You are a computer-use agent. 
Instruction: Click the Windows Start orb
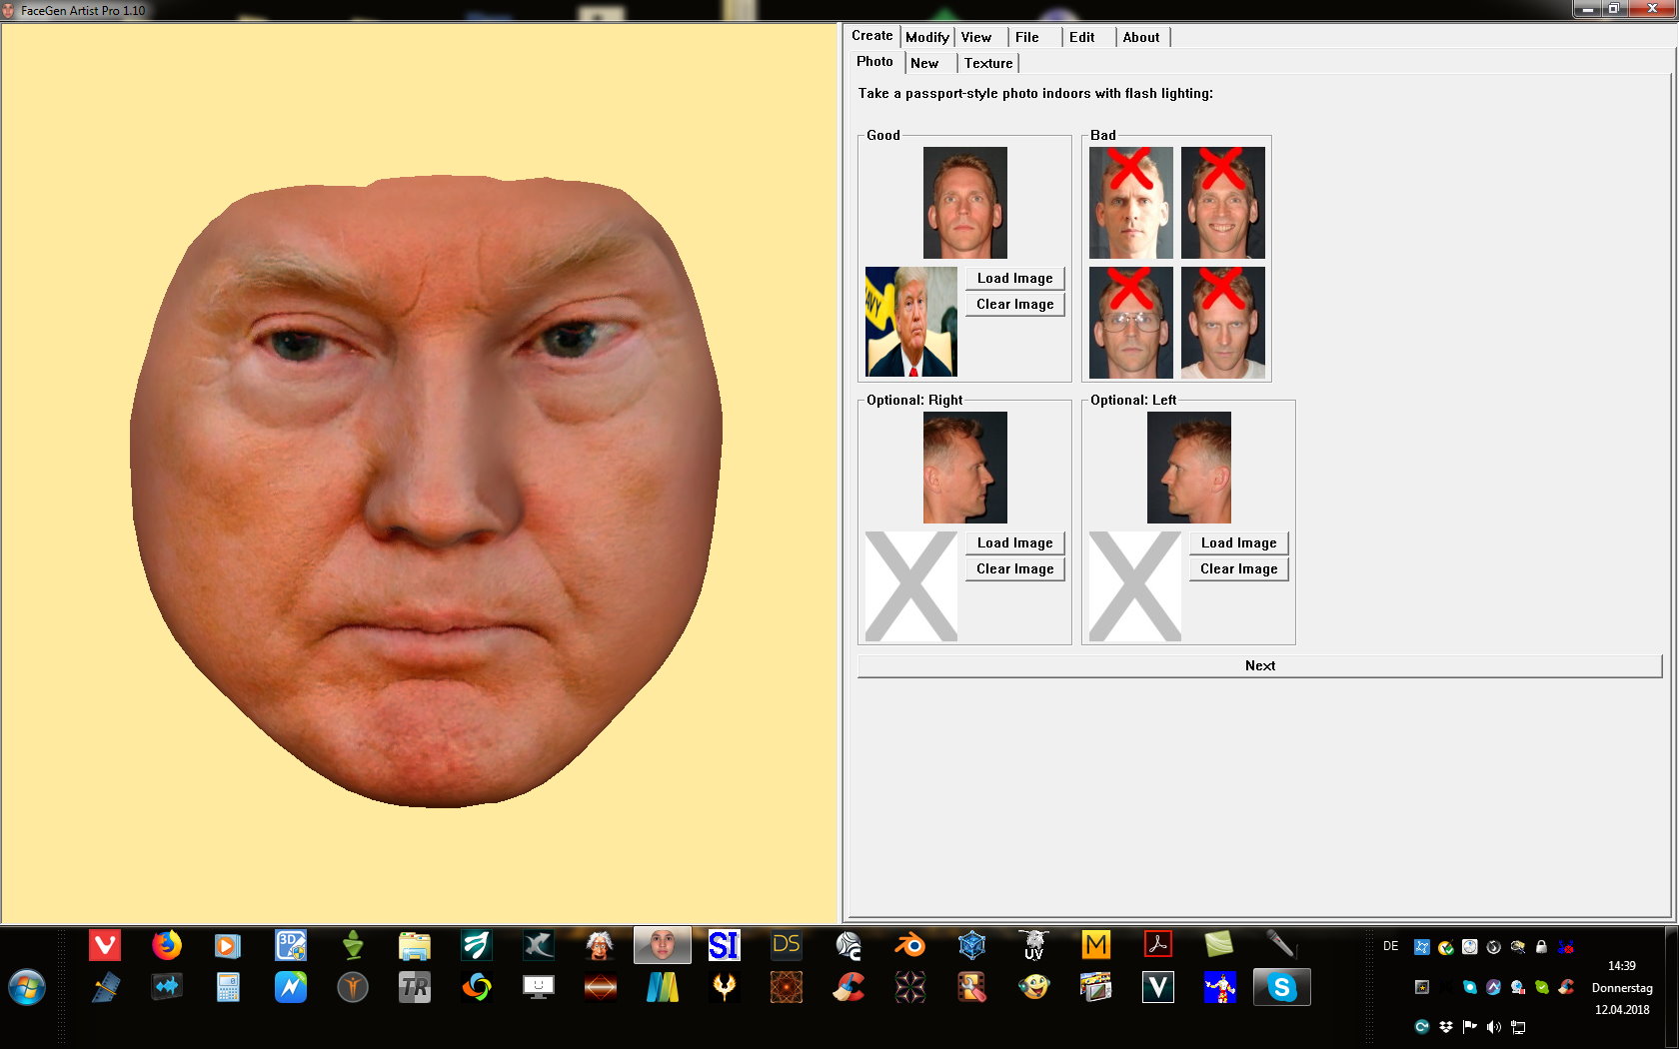pyautogui.click(x=27, y=988)
